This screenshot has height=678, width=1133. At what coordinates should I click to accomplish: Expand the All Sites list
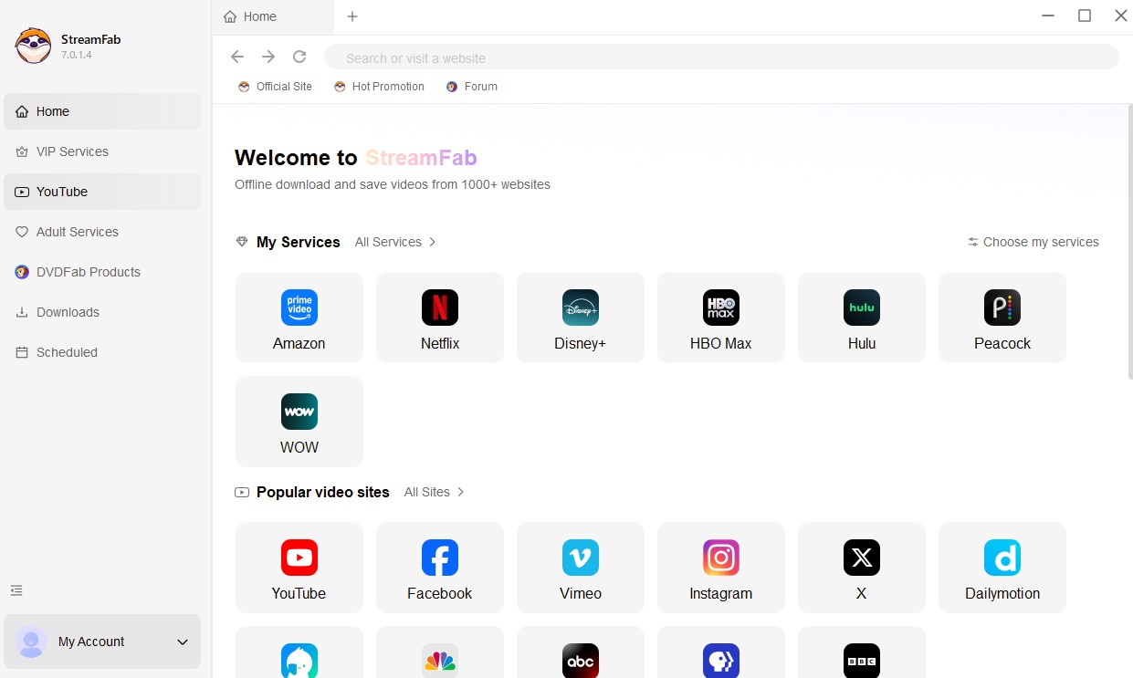tap(434, 492)
